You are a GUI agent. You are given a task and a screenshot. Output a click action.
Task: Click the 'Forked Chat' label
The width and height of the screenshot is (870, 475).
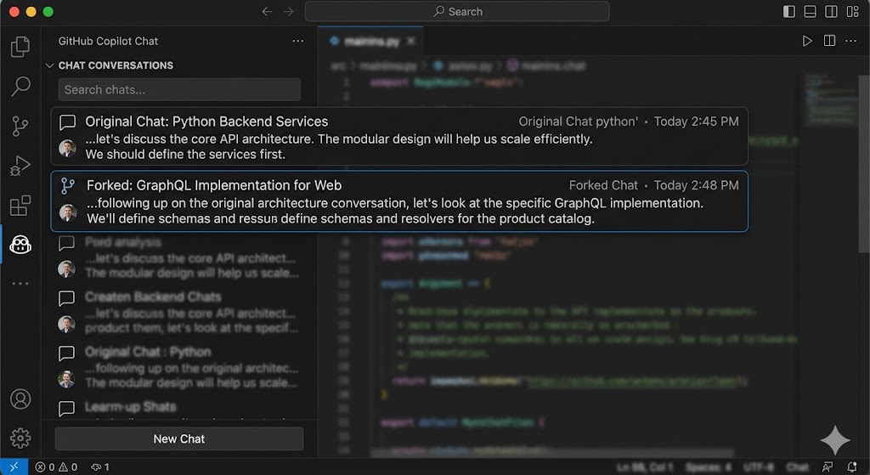[x=603, y=185]
